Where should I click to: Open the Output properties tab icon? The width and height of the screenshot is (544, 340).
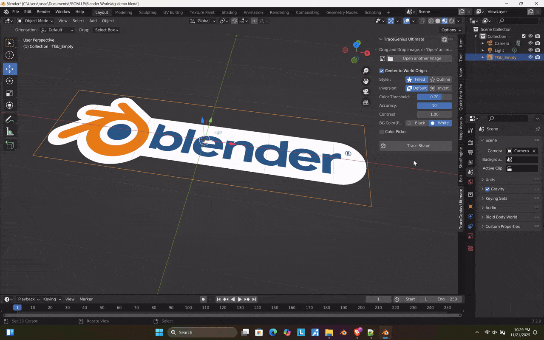click(470, 152)
